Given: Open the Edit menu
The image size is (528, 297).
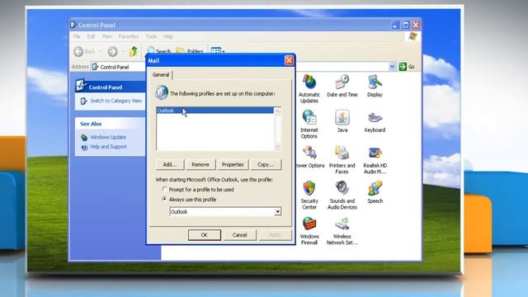Looking at the screenshot, I should 91,36.
